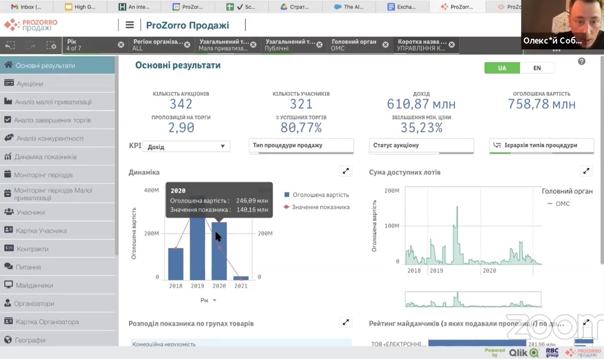604x359 pixels.
Task: Click the mini timeline range selector below chart
Action: 473,300
